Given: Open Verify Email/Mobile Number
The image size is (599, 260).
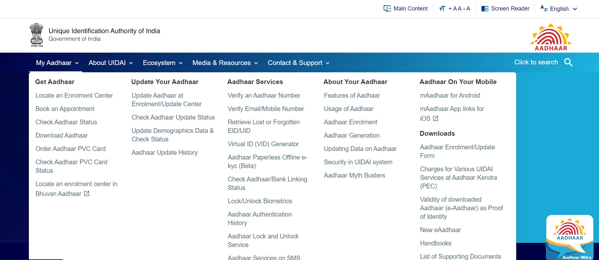Looking at the screenshot, I should 266,109.
